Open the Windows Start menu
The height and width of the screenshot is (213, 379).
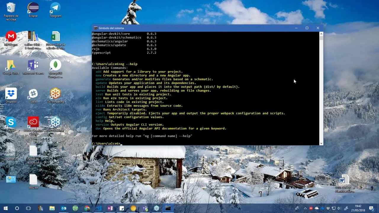point(5,208)
